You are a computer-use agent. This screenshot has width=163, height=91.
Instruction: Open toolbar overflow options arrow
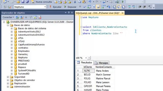click(x=154, y=7)
